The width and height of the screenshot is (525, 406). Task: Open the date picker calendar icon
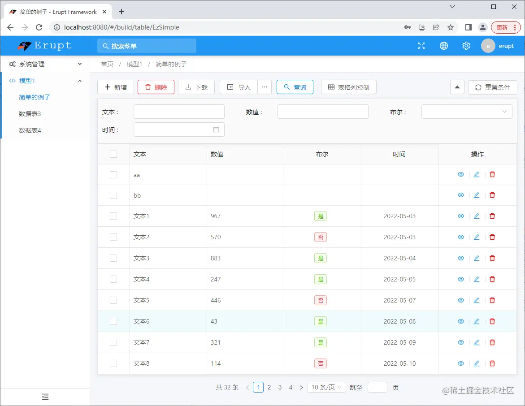tap(216, 130)
